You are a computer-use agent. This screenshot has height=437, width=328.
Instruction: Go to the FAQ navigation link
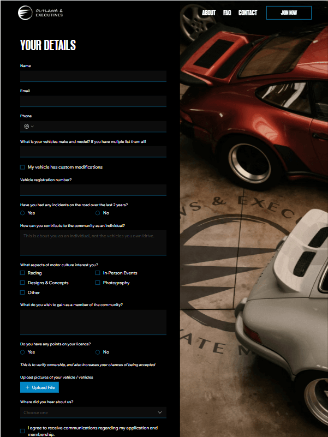tap(227, 13)
